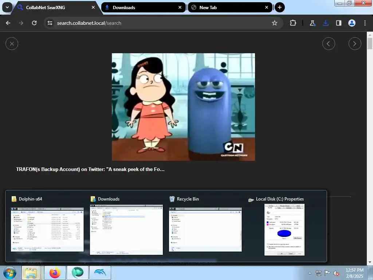373x280 pixels.
Task: Click muted volume tray icon
Action: [336, 273]
